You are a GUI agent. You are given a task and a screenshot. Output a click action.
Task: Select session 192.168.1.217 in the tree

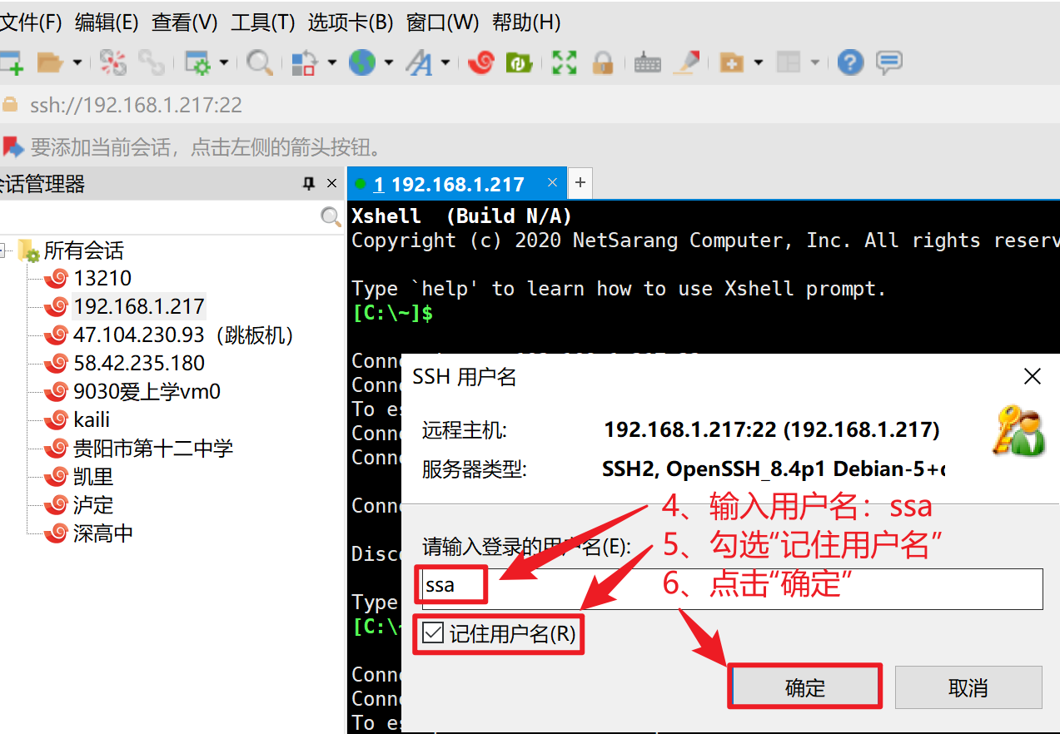click(139, 306)
